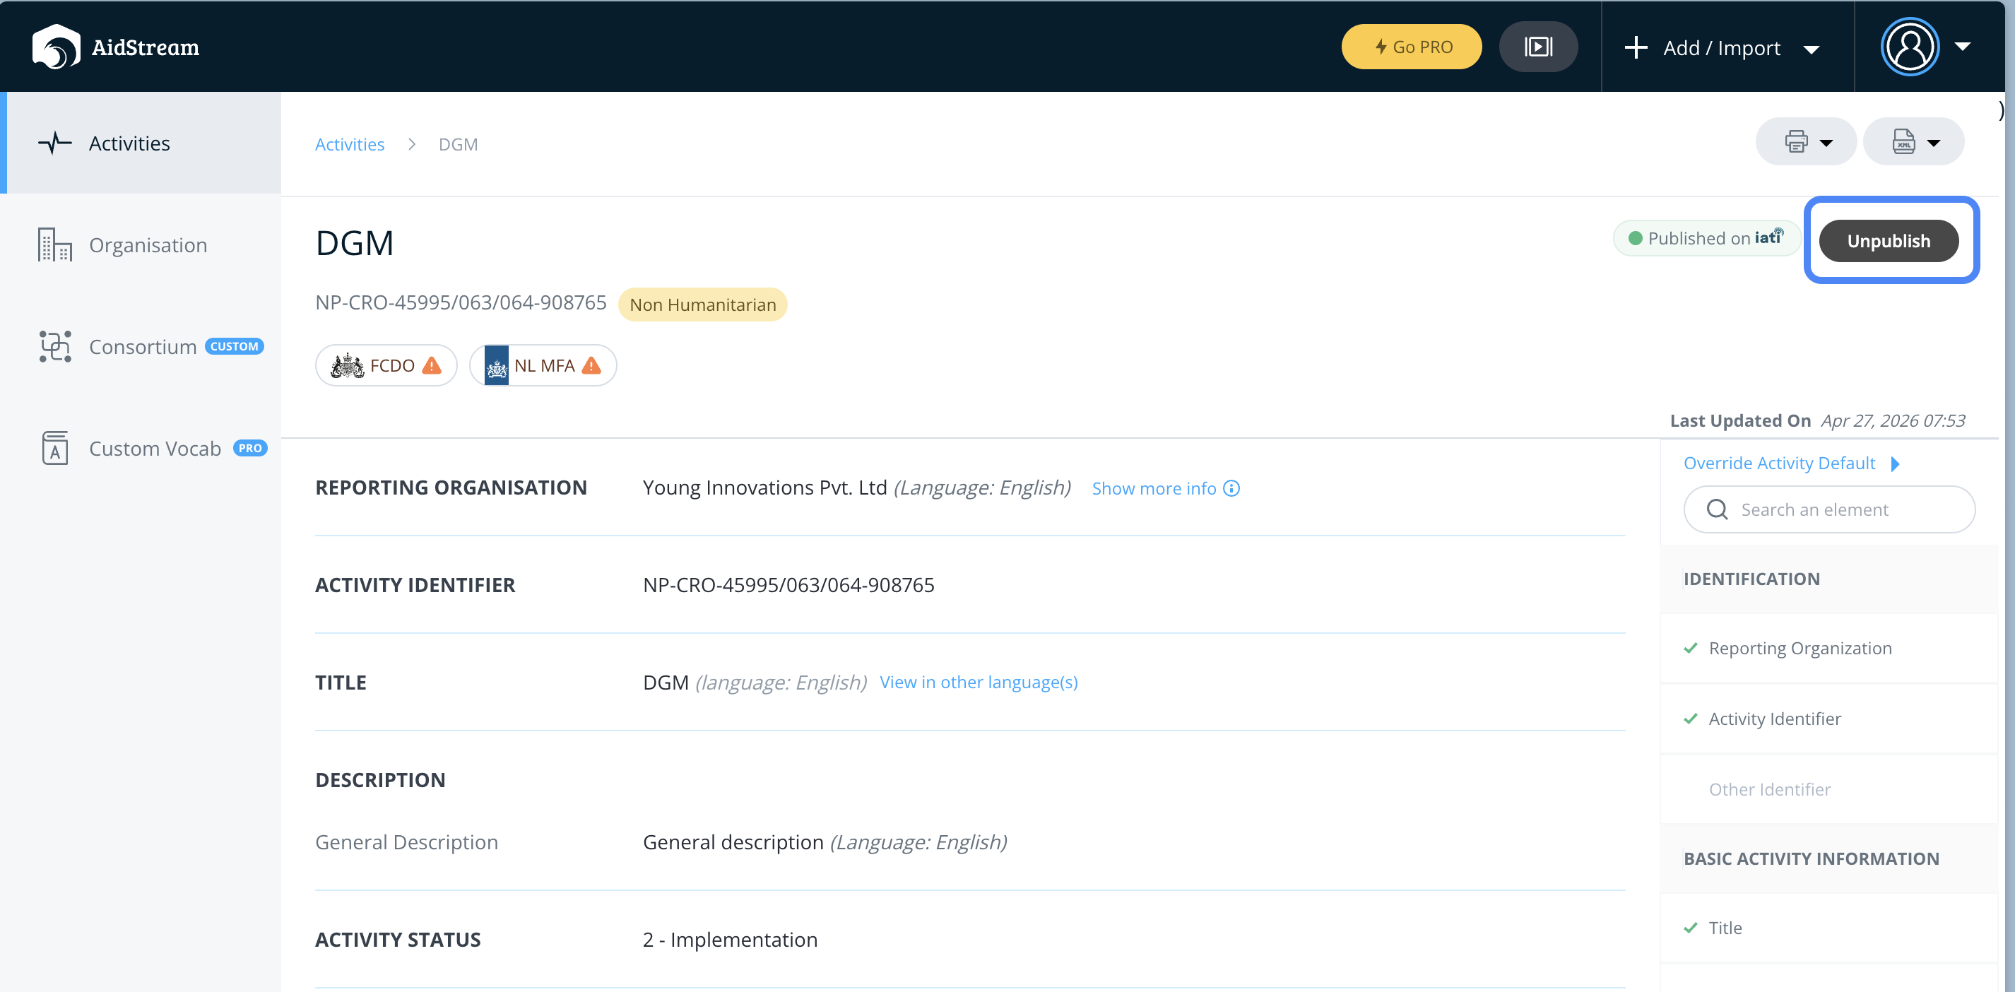
Task: Click the ACTIVITY IDENTIFIER heading
Action: tap(415, 585)
